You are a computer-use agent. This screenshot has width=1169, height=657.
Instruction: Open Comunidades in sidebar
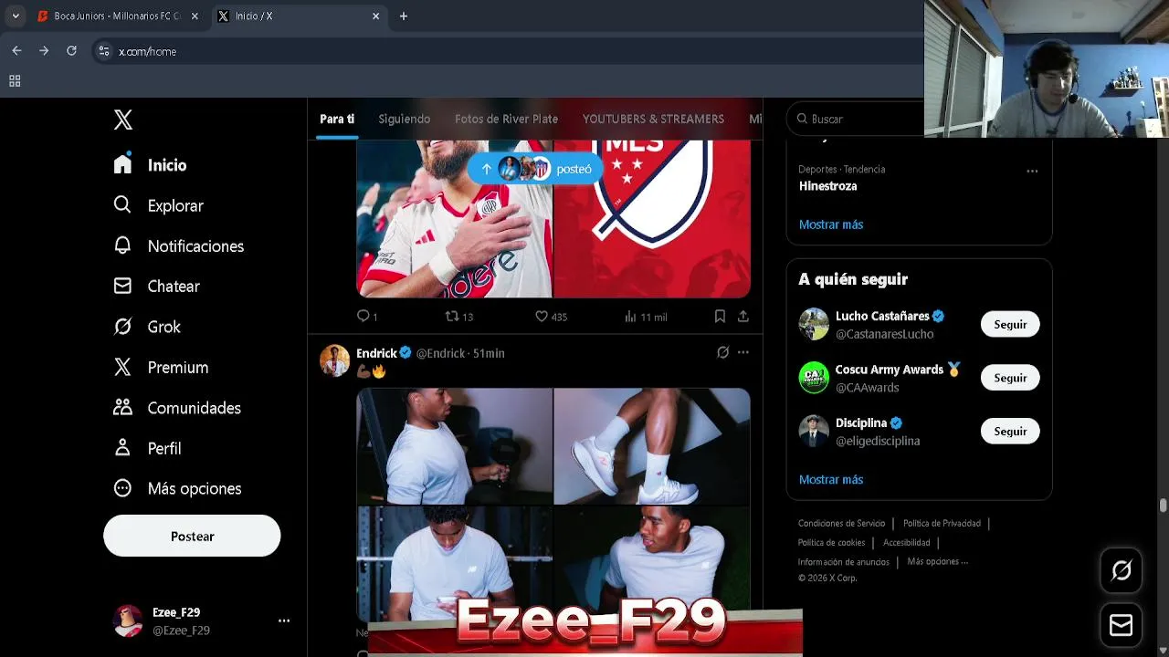[x=177, y=408]
